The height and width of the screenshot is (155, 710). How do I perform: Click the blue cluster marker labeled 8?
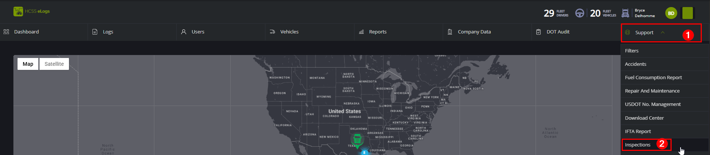pyautogui.click(x=364, y=152)
